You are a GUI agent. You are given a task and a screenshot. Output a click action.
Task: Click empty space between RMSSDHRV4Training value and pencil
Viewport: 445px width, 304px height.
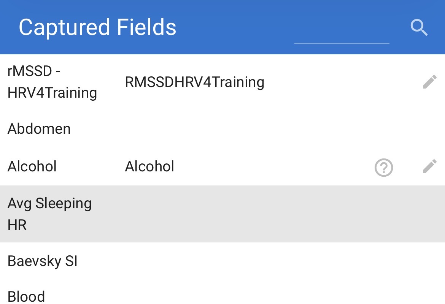click(342, 82)
